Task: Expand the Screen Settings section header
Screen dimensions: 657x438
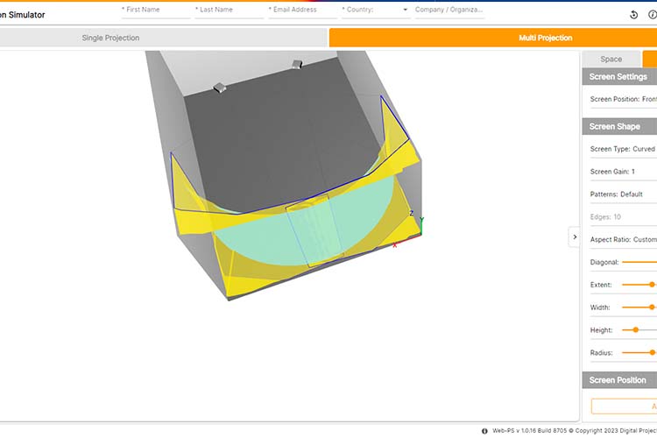Action: [x=619, y=77]
